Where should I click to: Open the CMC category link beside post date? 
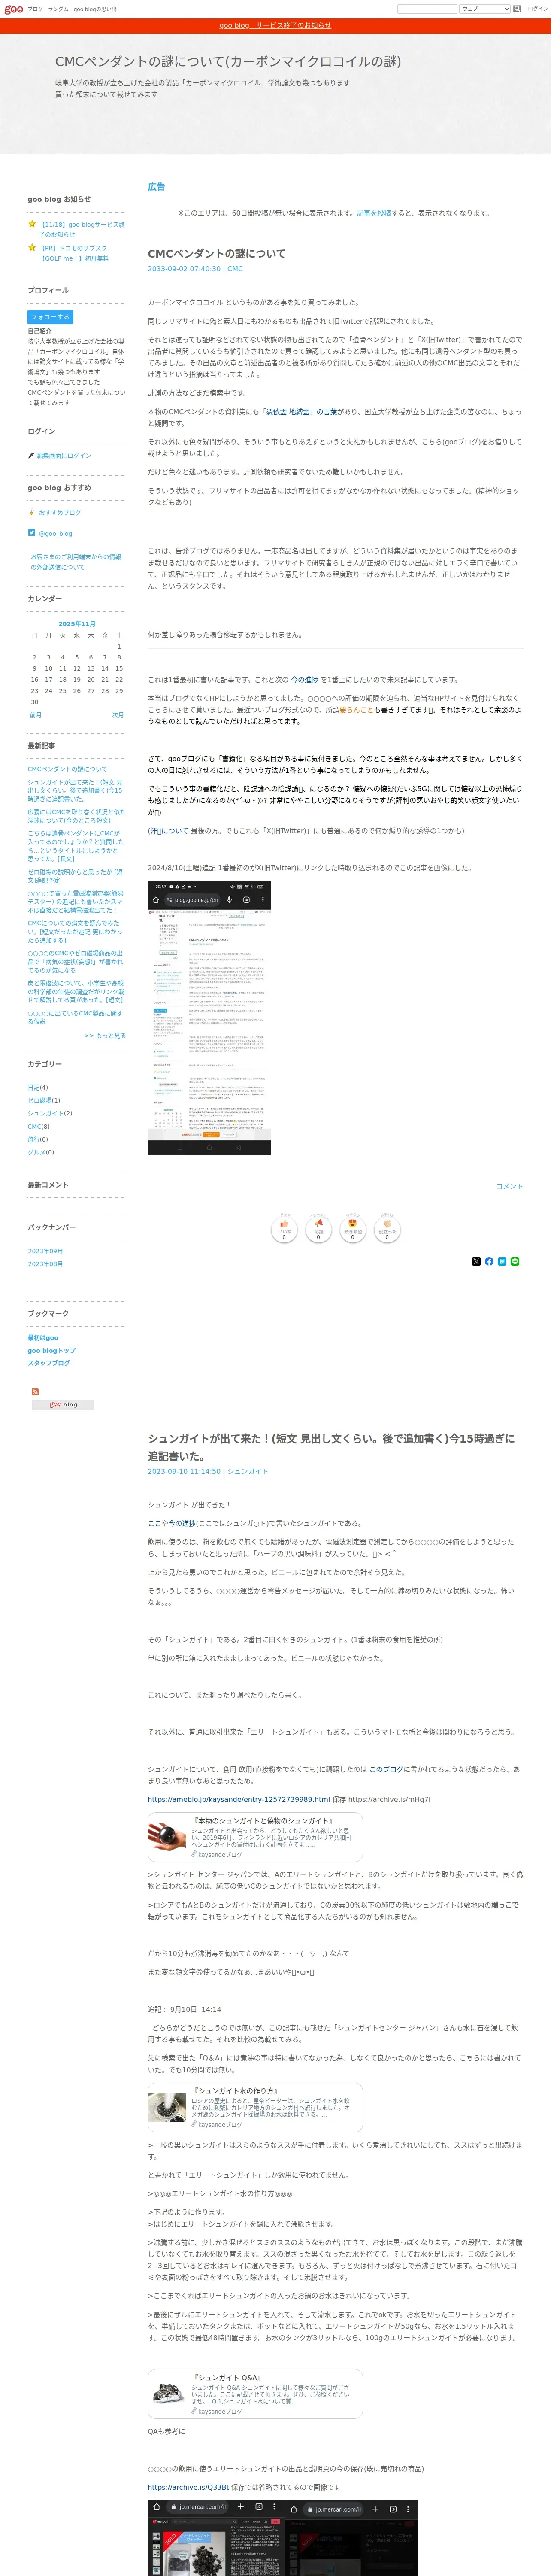pyautogui.click(x=235, y=269)
